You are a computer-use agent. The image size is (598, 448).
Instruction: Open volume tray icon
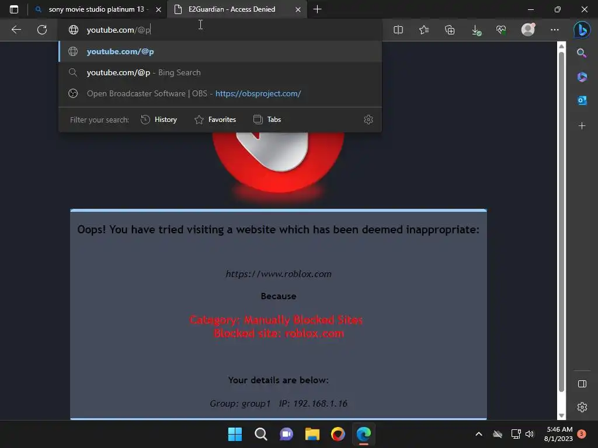click(530, 434)
